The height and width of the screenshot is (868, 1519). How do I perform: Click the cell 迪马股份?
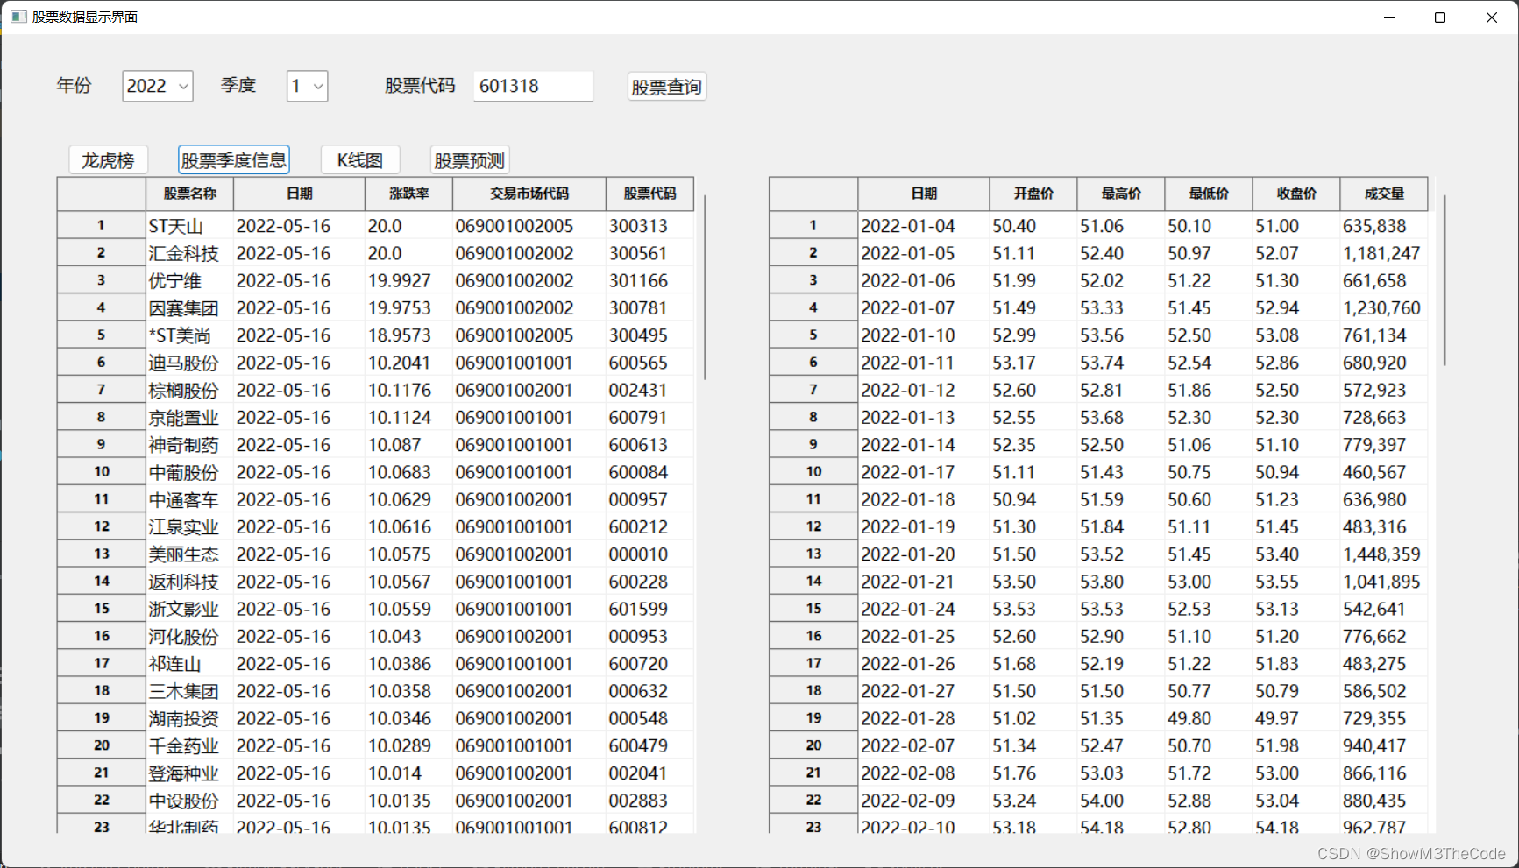coord(189,363)
